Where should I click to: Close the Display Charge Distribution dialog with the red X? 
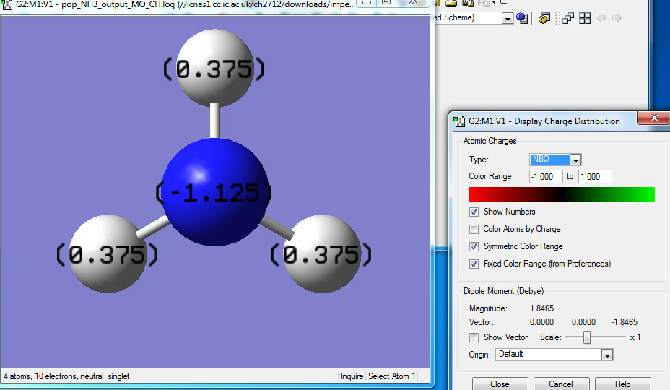click(x=655, y=118)
